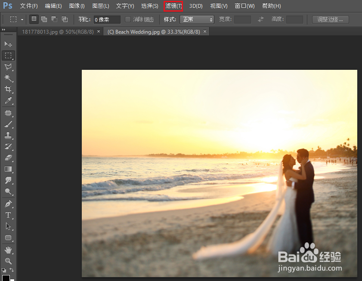This screenshot has width=362, height=281.
Task: Click the swap width and height arrows
Action: [261, 19]
